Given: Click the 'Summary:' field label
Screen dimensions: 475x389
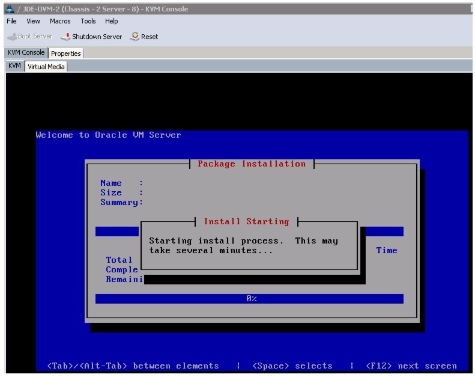Looking at the screenshot, I should pos(121,203).
